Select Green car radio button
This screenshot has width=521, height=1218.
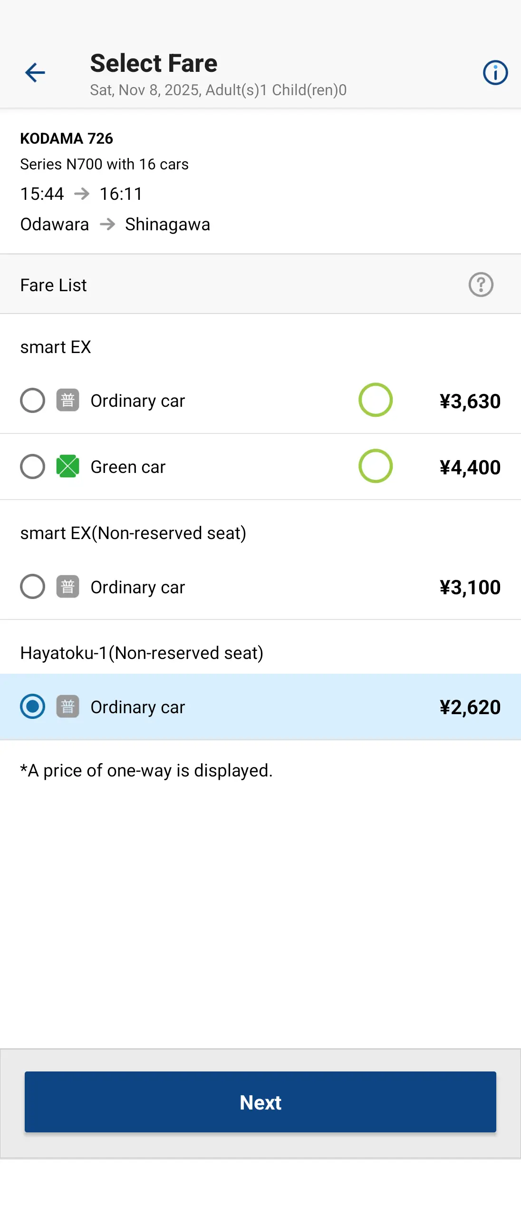tap(32, 466)
